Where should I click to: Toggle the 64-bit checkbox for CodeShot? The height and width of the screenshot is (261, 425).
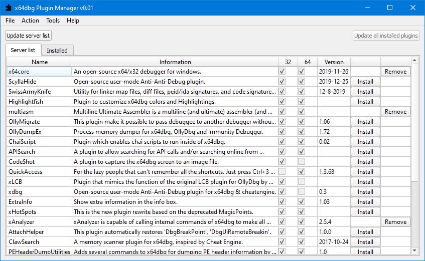pos(302,161)
